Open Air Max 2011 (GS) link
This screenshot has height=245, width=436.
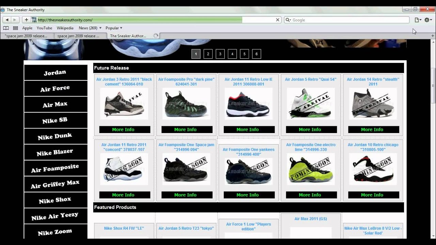point(311,219)
